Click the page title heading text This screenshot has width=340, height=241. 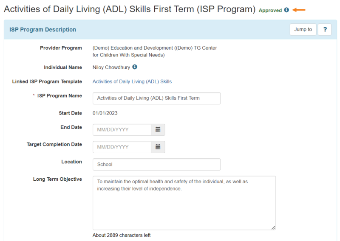coord(130,9)
